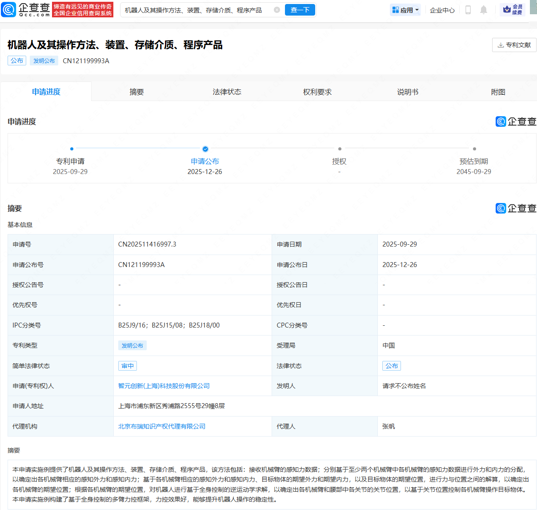Screen dimensions: 537x510
Task: Click the checked 申请公布 timeline marker
Action: pos(205,149)
